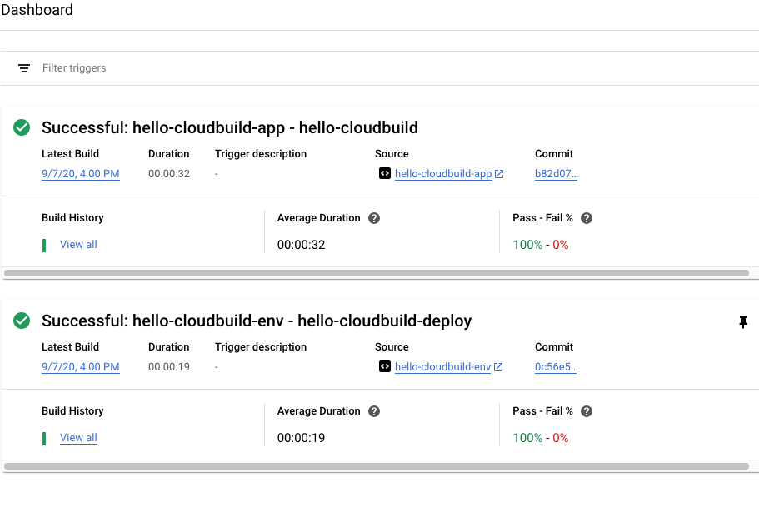Click the green success checkmark for hello-cloudbuild-app

coord(22,127)
